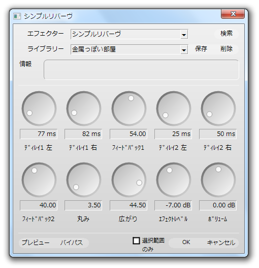Click the エフェクトレベル knob

coord(174,180)
